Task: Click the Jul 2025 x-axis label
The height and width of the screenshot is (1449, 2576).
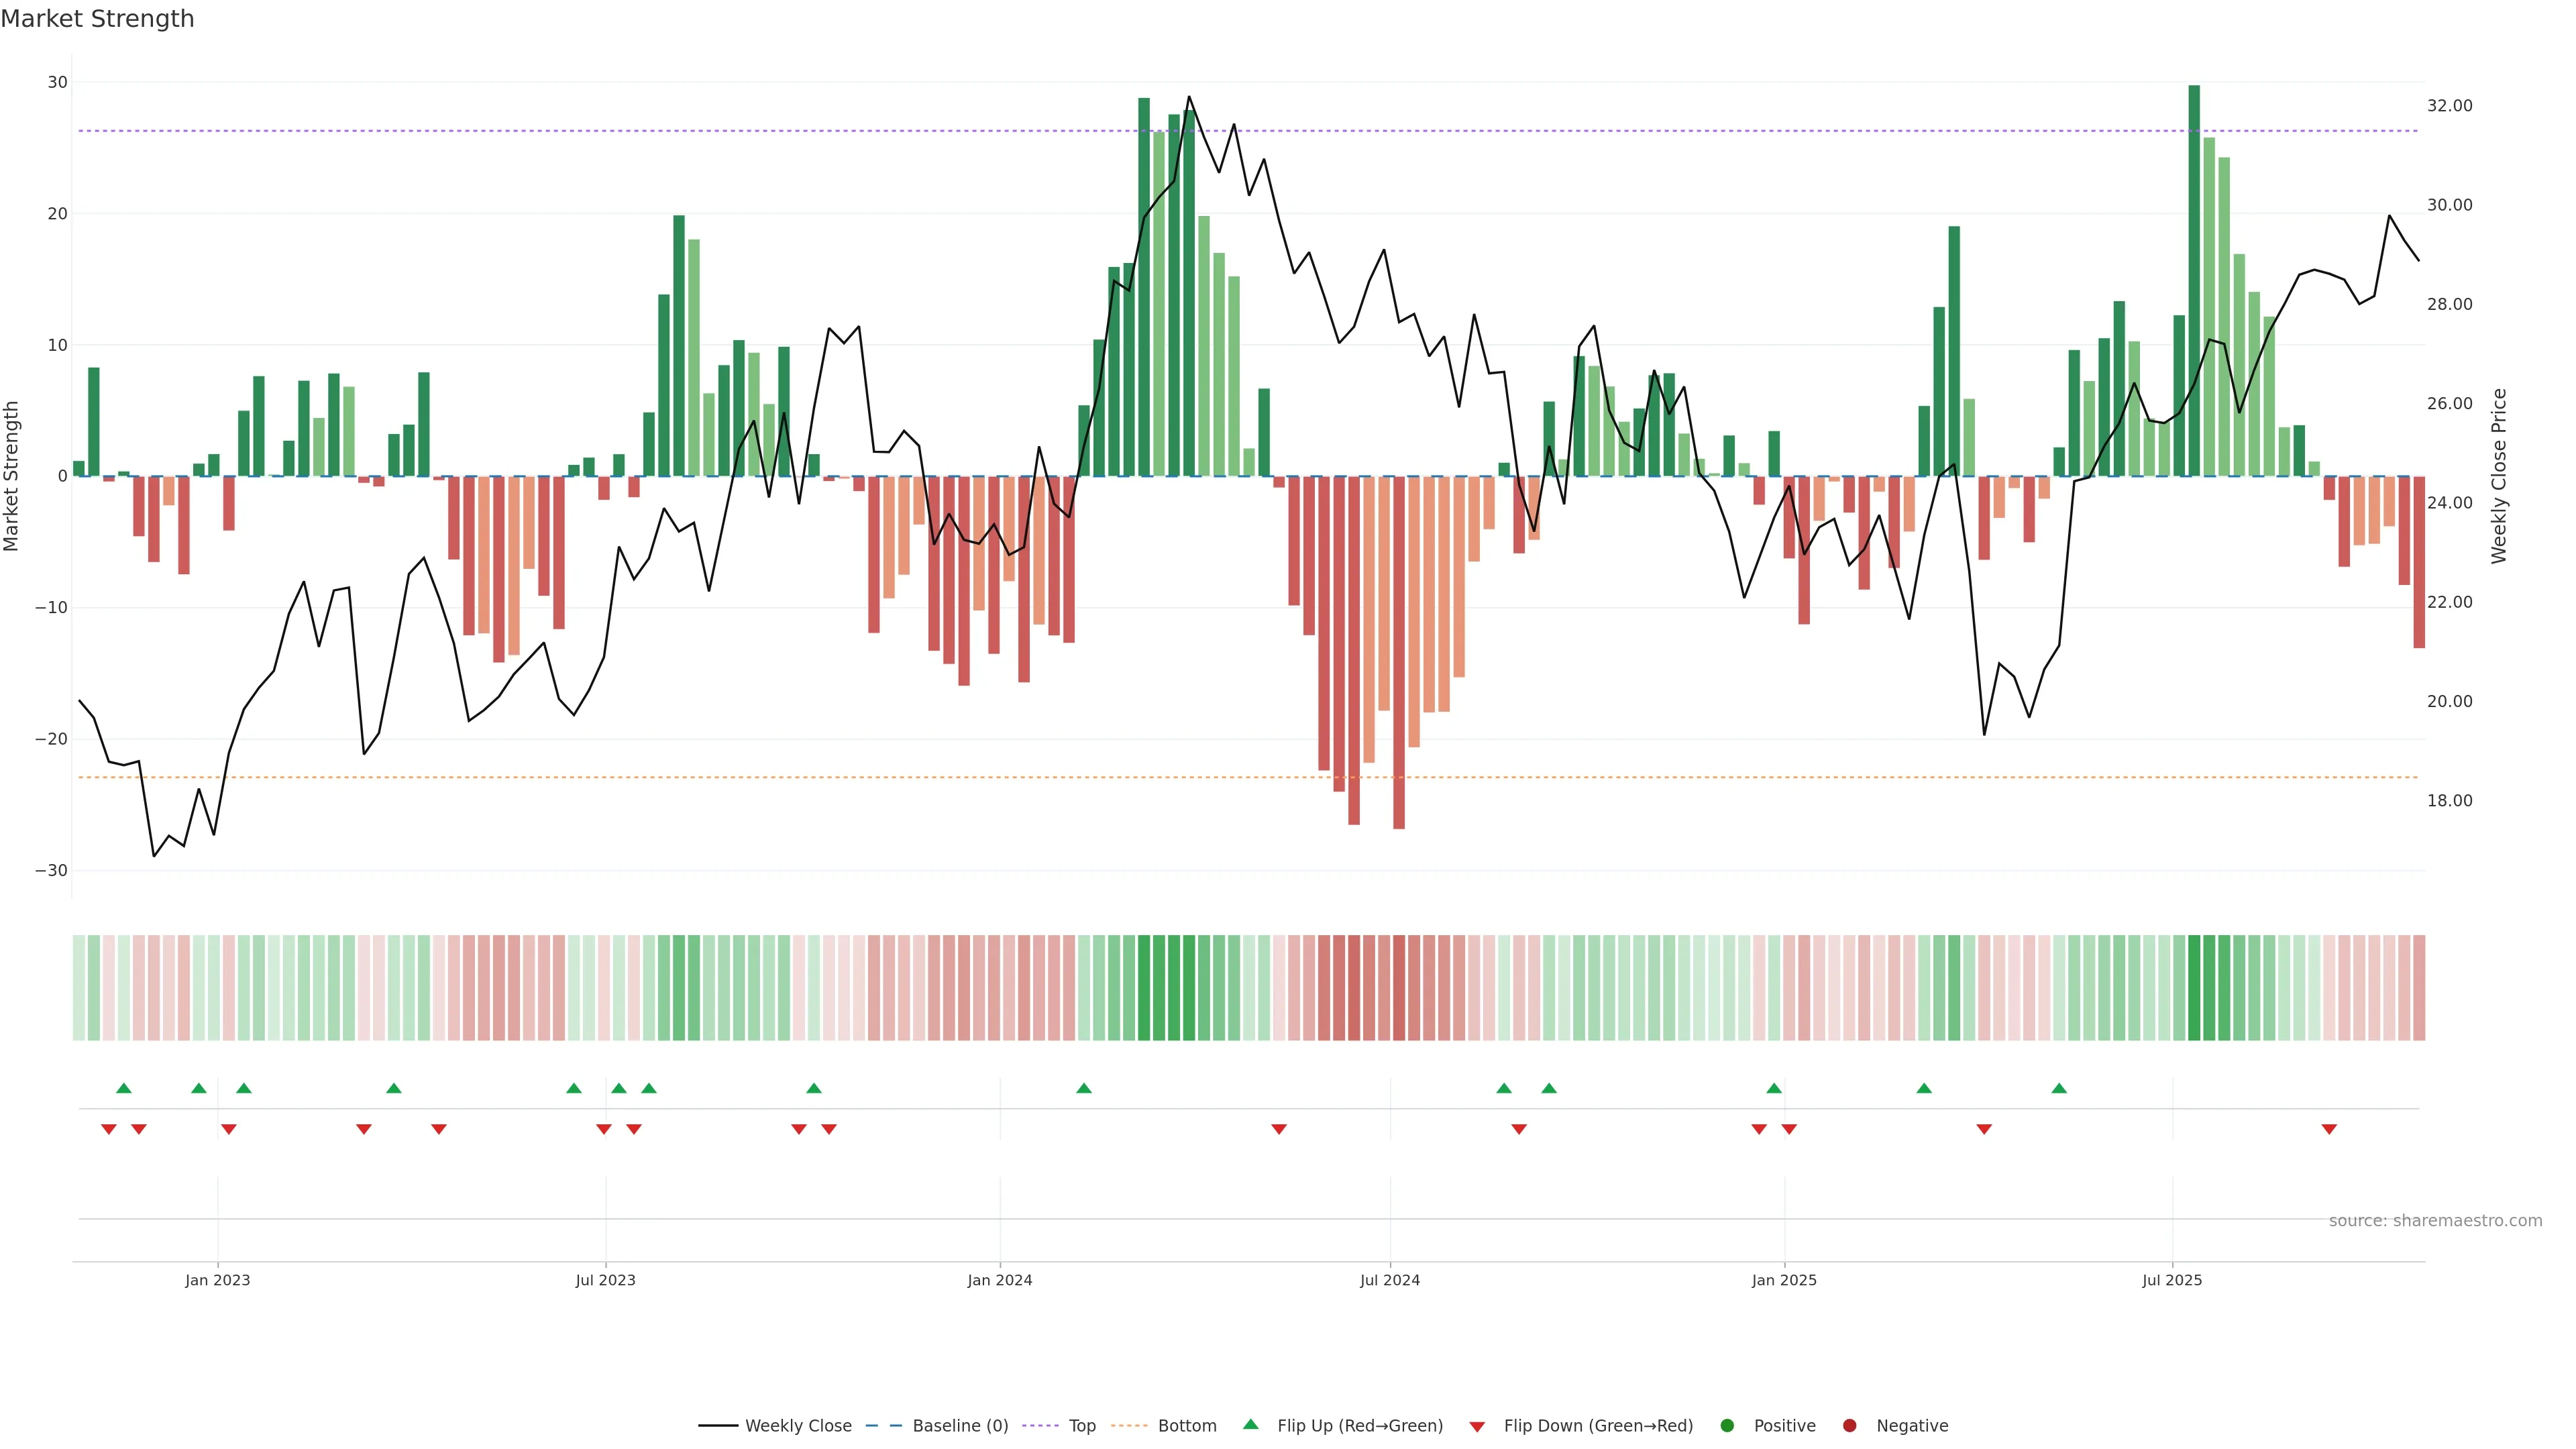Action: (x=2172, y=1280)
